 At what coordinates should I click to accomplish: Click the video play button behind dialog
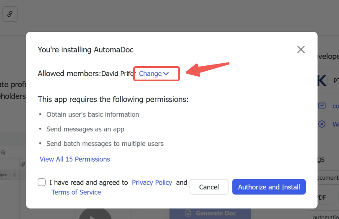pyautogui.click(x=95, y=214)
